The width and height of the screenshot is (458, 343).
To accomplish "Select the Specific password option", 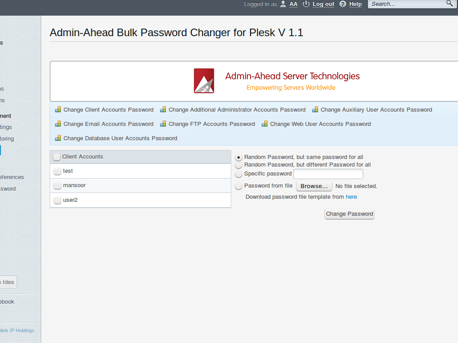I will [x=238, y=174].
